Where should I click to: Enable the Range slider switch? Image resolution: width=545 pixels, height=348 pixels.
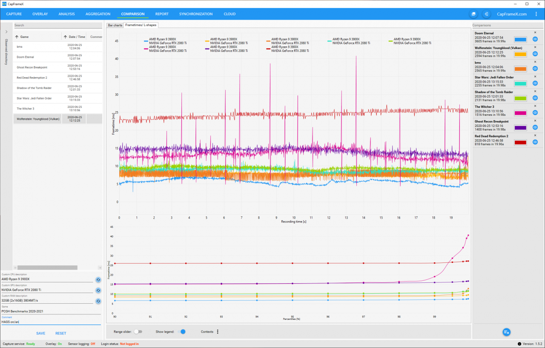(138, 331)
